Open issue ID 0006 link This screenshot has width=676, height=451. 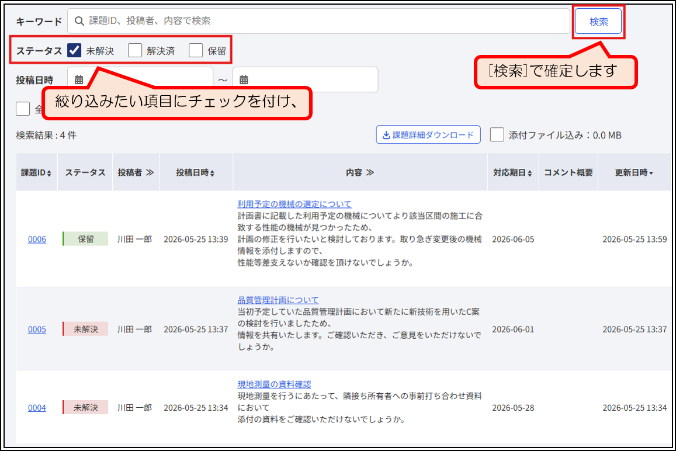click(37, 240)
